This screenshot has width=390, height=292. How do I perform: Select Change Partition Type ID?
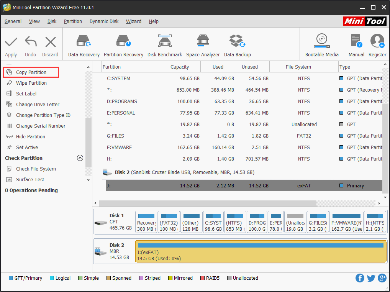43,115
